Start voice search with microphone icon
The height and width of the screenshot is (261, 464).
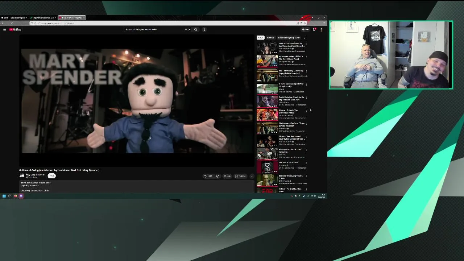click(x=204, y=29)
